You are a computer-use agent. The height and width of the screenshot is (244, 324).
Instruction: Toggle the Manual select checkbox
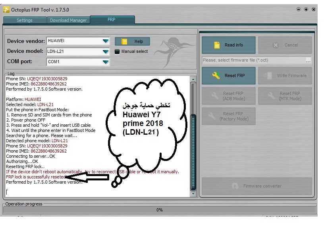(117, 52)
